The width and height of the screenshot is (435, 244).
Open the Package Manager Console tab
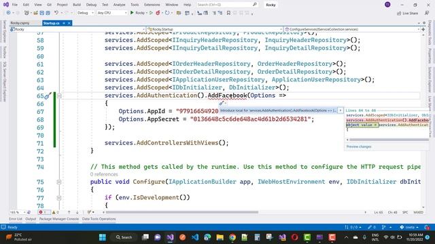[59, 219]
